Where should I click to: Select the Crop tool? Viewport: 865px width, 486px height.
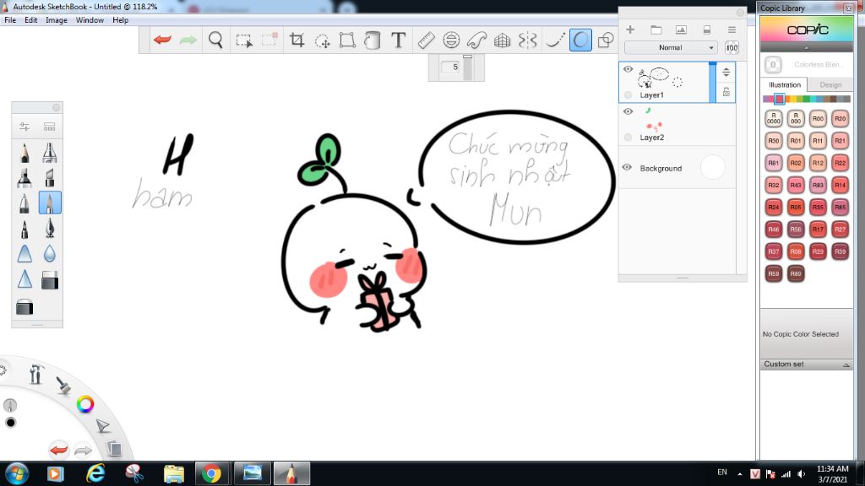click(296, 40)
